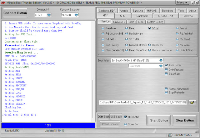The height and width of the screenshot is (138, 200).
Task: Switch to the Qualcomm tab
Action: tap(142, 16)
